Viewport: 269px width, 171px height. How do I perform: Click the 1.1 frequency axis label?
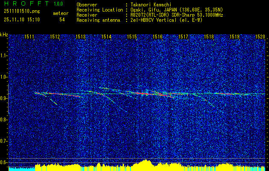pyautogui.click(x=3, y=56)
